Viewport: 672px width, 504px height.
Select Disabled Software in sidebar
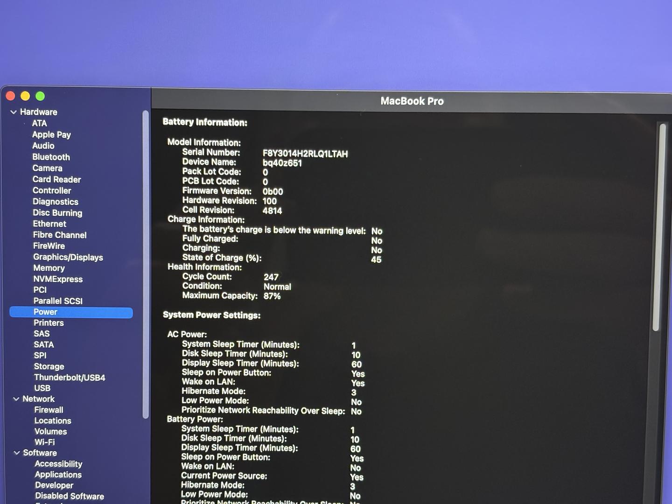[69, 496]
